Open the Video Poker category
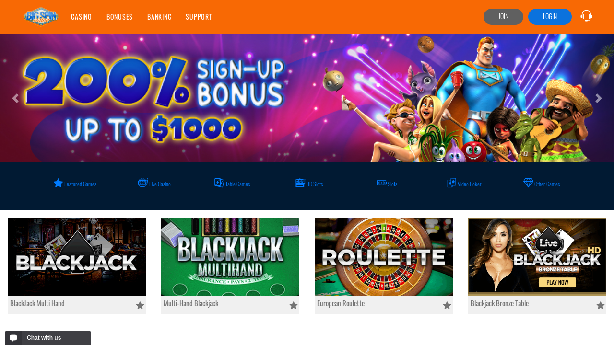Screen dimensions: 614x345 click(464, 184)
